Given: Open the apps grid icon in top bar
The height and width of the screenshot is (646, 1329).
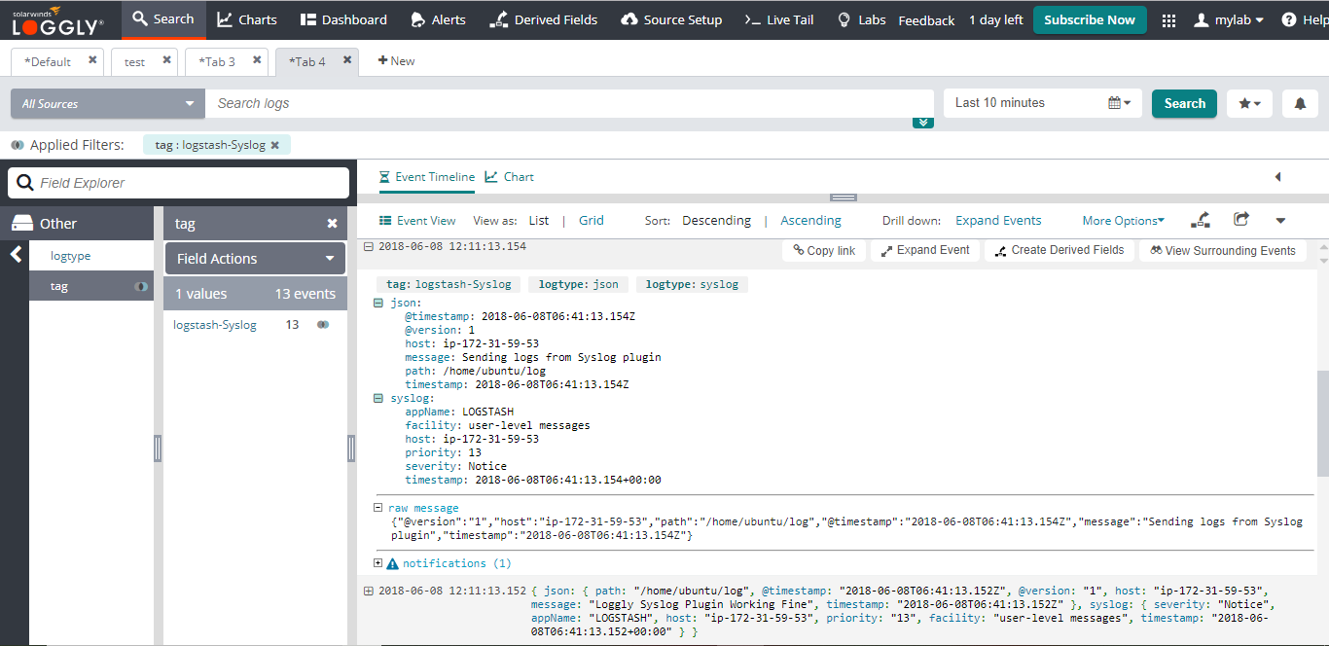Looking at the screenshot, I should pos(1168,20).
